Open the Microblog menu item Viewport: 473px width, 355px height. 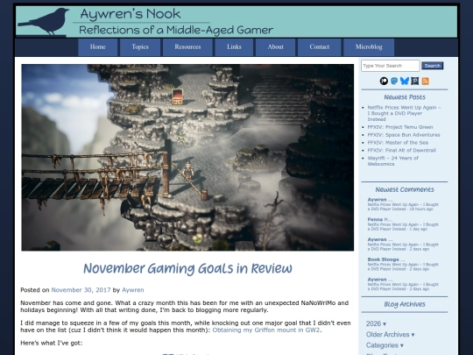click(x=369, y=47)
